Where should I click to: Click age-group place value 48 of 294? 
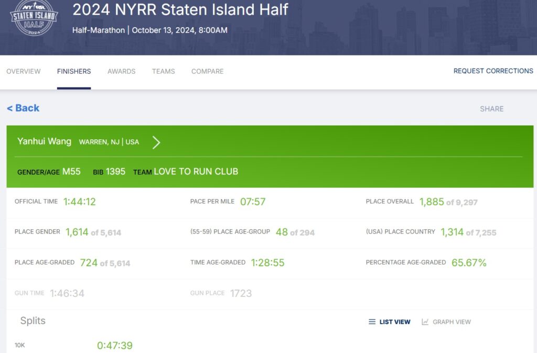(x=295, y=232)
